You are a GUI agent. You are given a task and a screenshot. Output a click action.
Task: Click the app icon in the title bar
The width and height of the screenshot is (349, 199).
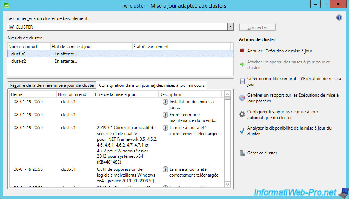click(x=6, y=5)
